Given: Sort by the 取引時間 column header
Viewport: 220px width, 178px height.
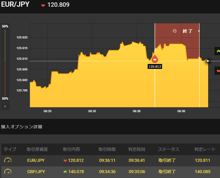Looking at the screenshot, I should [107, 149].
